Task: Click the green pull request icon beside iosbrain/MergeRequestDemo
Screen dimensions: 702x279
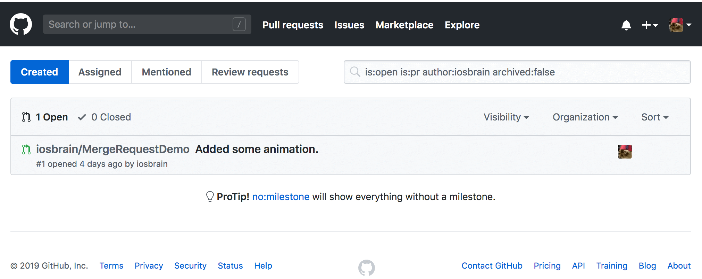Action: click(x=26, y=150)
